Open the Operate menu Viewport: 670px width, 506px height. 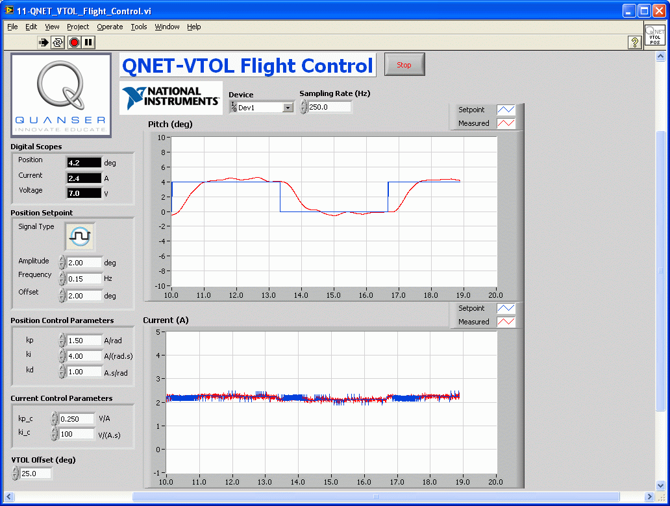tap(110, 27)
